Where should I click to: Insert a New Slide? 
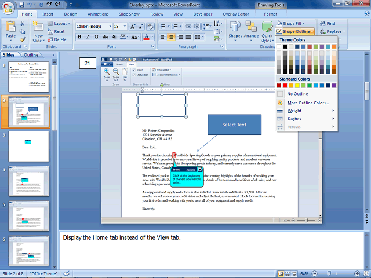pyautogui.click(x=39, y=32)
